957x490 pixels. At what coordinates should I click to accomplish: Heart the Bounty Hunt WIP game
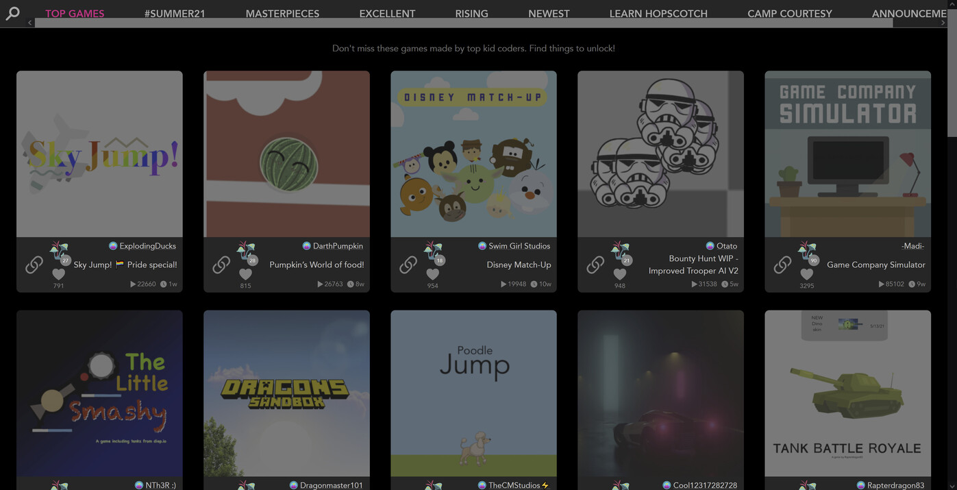[x=619, y=274]
